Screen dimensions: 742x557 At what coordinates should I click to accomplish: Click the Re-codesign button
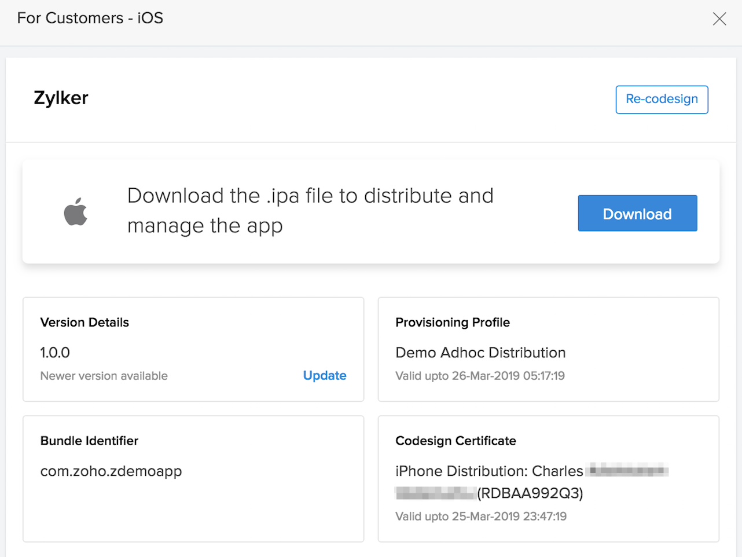[x=662, y=100]
